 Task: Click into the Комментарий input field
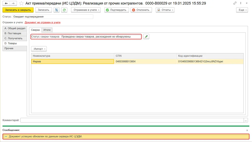point(132,120)
